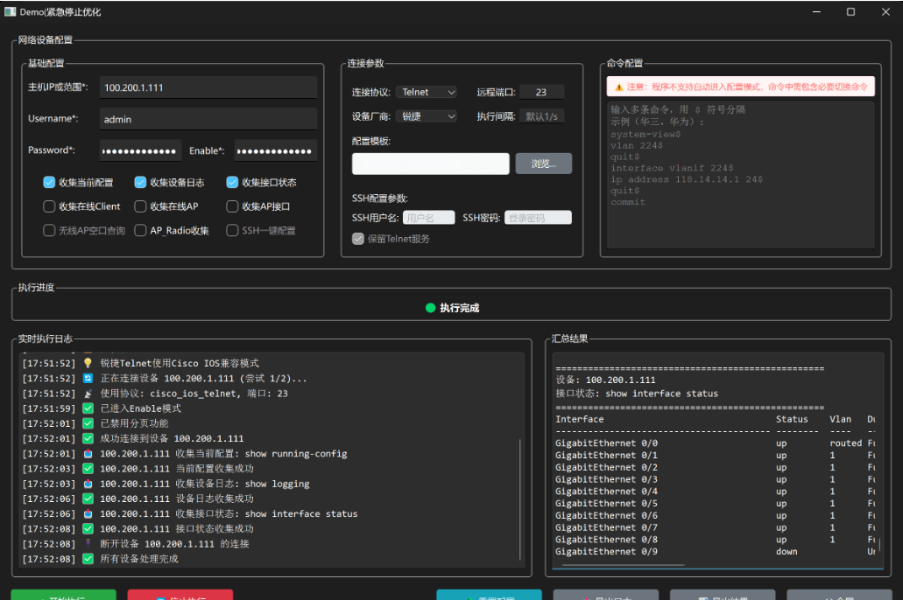This screenshot has height=600, width=903.
Task: Click the icon beside 收集设备日志: show logging
Action: tap(88, 484)
